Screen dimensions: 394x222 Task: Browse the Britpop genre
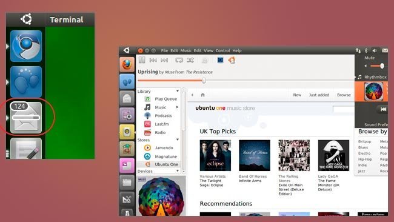pyautogui.click(x=364, y=141)
